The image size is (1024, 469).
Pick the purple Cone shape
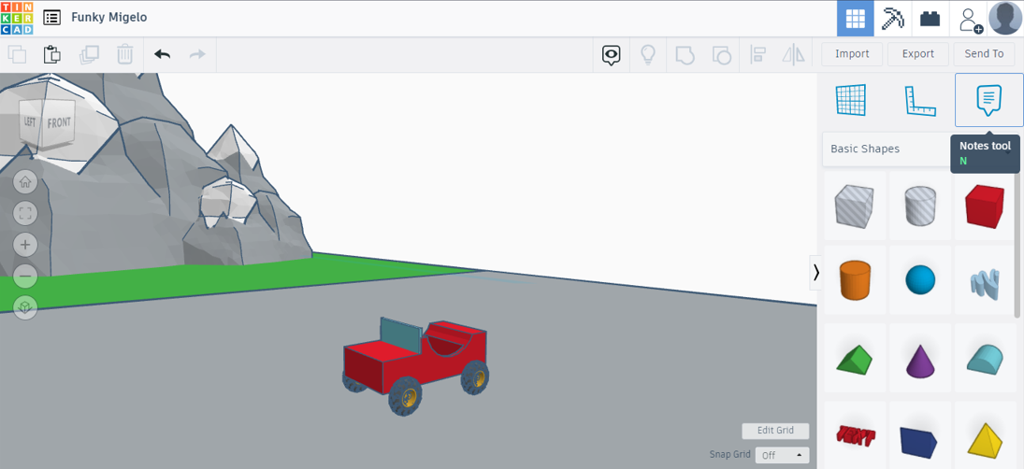[x=919, y=360]
